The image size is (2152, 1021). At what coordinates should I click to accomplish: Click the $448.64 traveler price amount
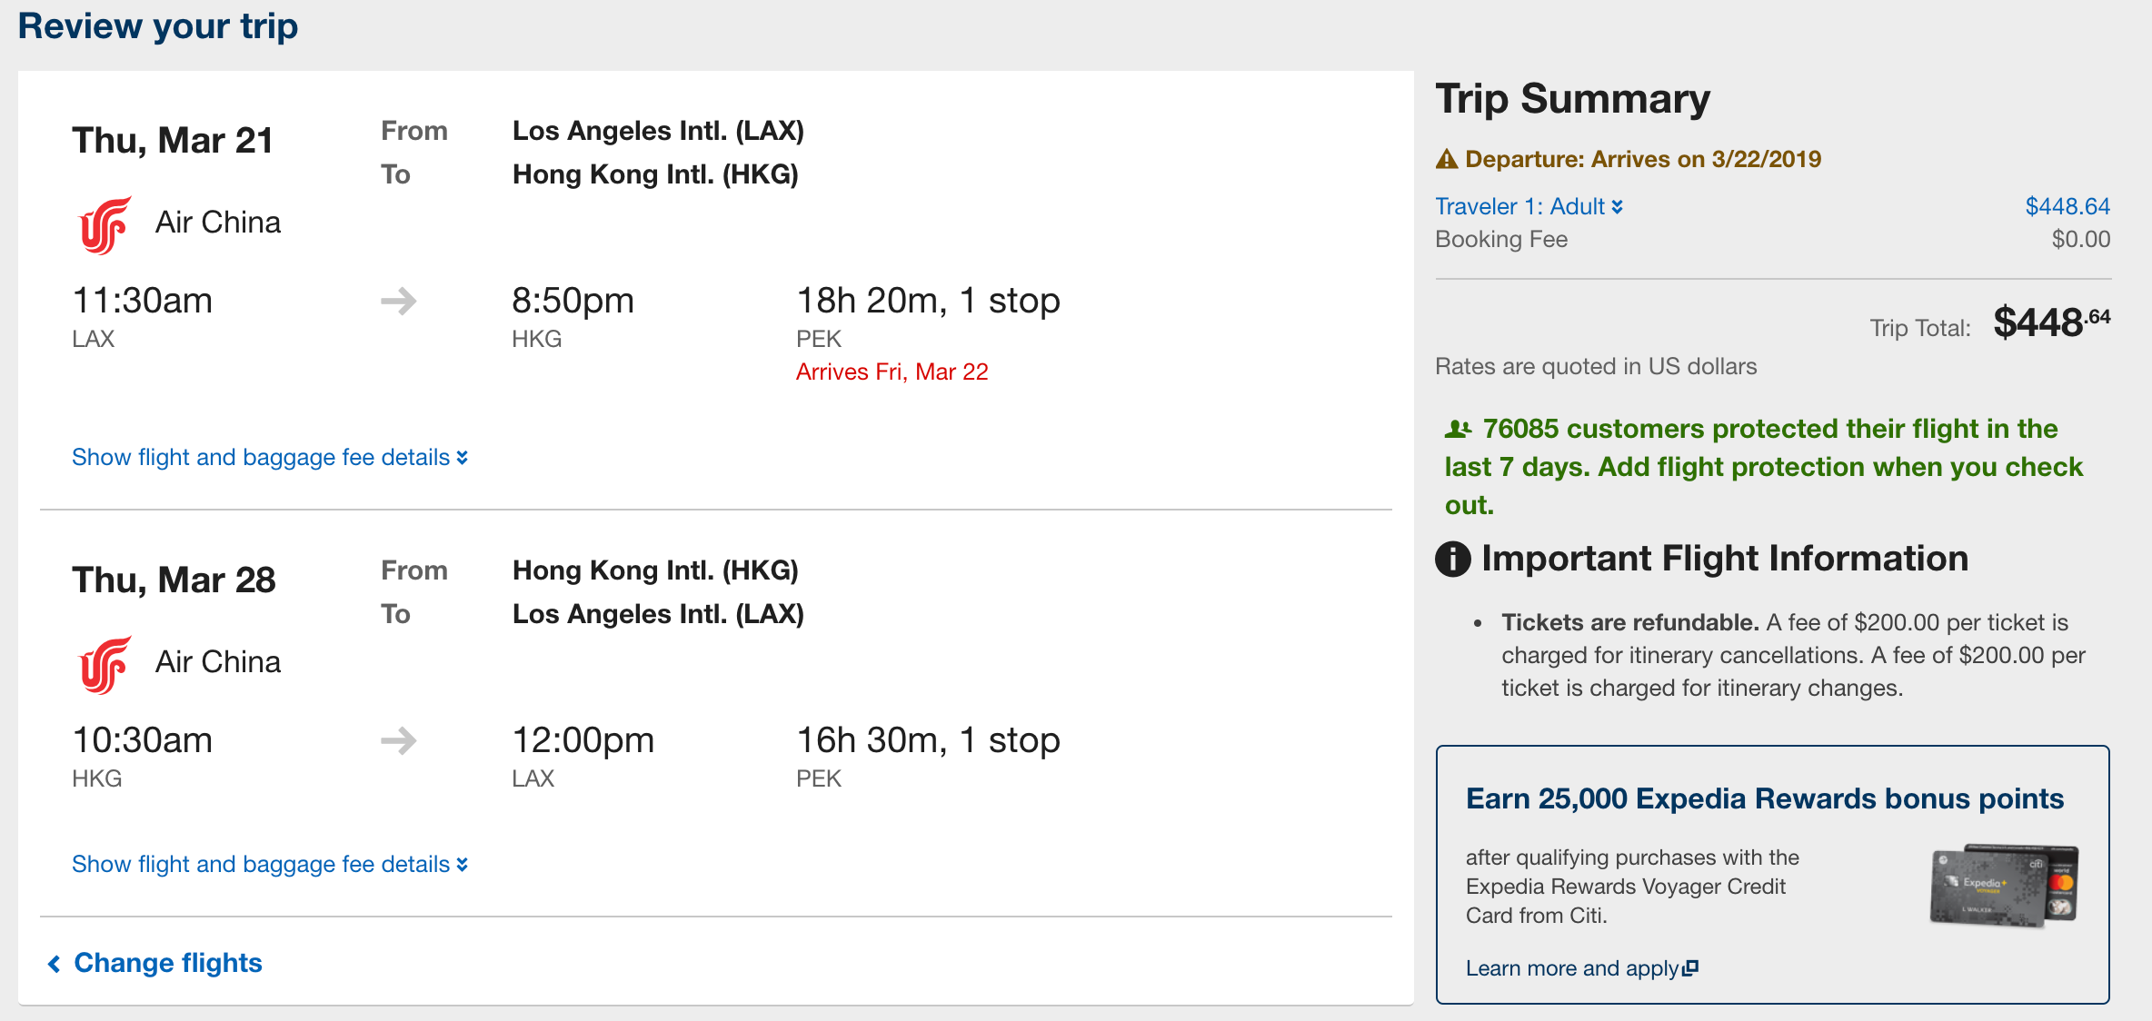pyautogui.click(x=2067, y=206)
